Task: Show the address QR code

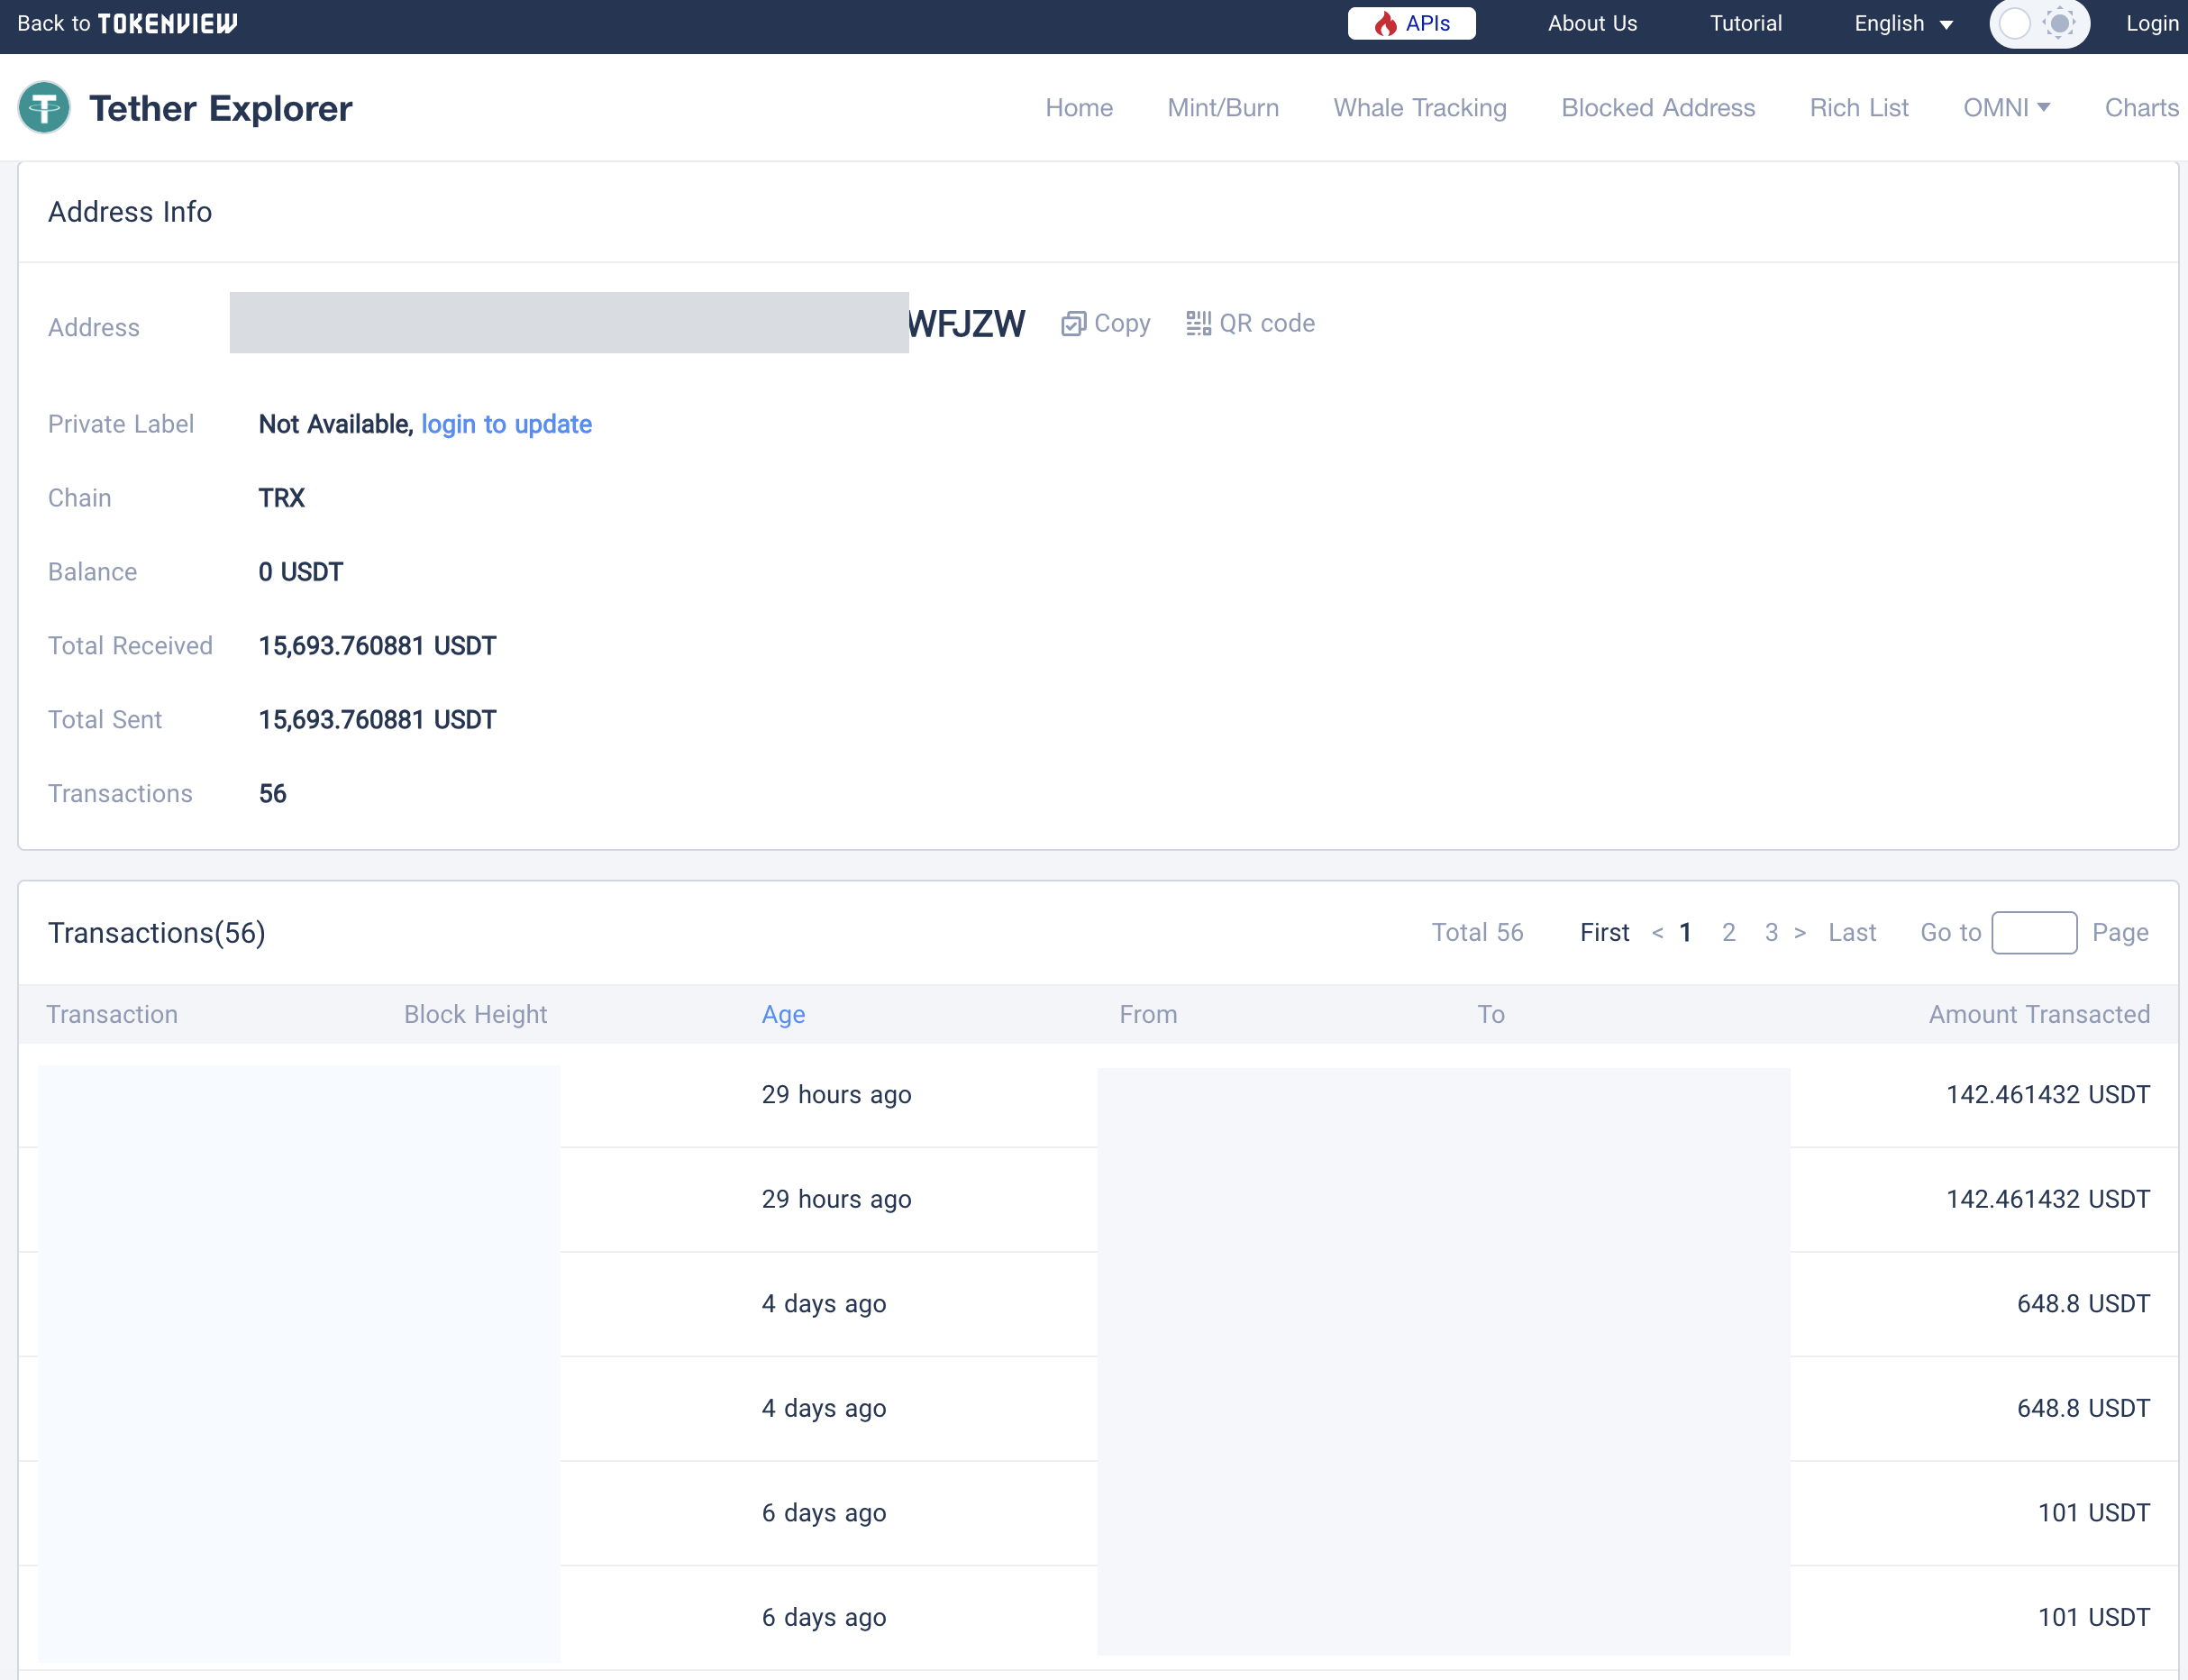Action: pyautogui.click(x=1250, y=323)
